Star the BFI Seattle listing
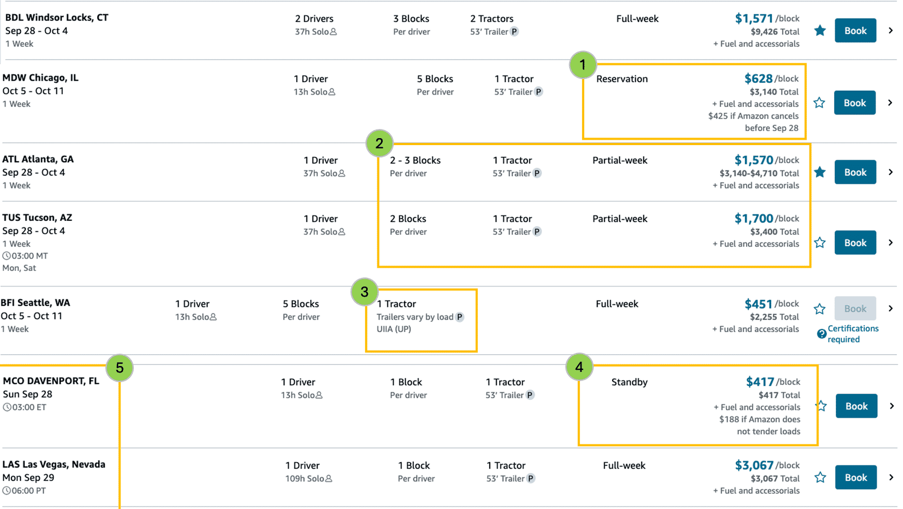The width and height of the screenshot is (903, 509). (820, 309)
